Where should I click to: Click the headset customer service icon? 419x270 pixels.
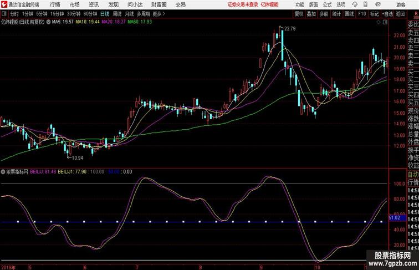pos(355,4)
